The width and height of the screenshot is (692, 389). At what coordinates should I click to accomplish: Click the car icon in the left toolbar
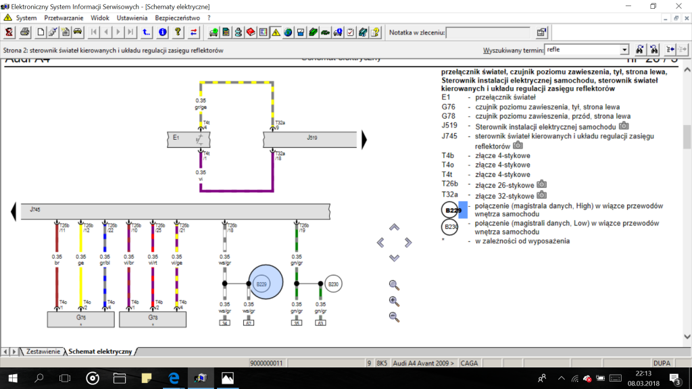pos(78,32)
